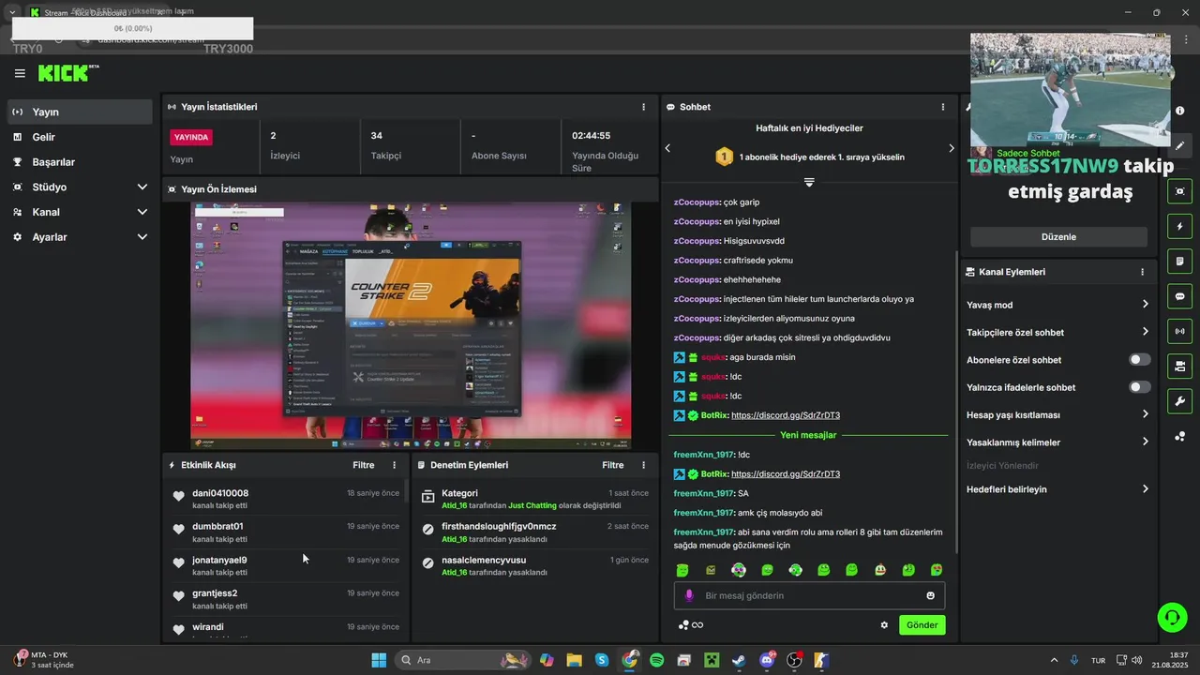
Task: Click the wrench icon in right sidebar
Action: coord(1179,401)
